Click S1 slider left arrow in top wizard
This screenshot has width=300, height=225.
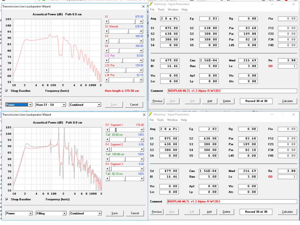[107, 22]
